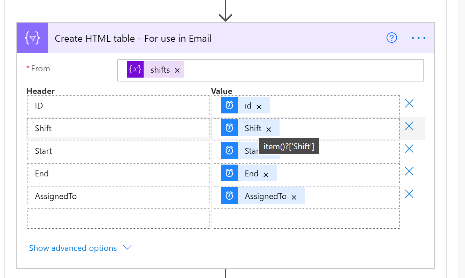Open the ellipsis menu for the action
Viewport: 465px width, 278px height.
tap(418, 38)
